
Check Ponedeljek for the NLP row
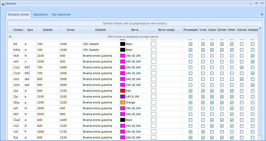[190, 114]
